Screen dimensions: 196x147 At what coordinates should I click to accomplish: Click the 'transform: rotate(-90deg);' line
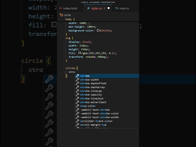click(89, 57)
